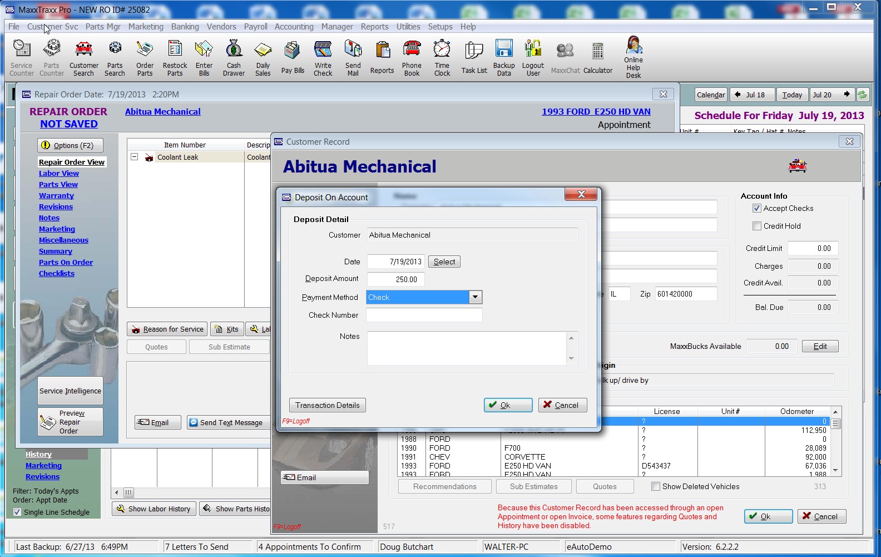The width and height of the screenshot is (881, 557).
Task: Click the Pay Bills icon
Action: coord(293,58)
